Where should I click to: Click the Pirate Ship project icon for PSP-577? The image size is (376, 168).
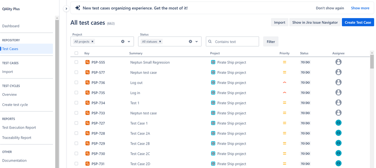click(213, 73)
